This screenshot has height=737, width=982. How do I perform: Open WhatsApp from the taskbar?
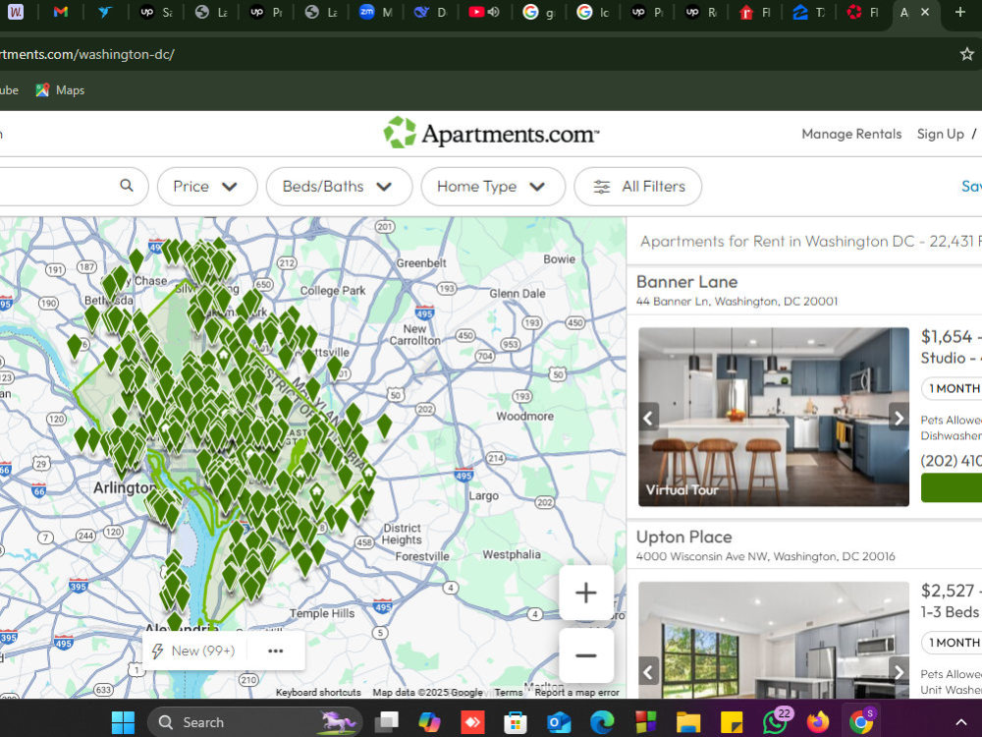tap(776, 722)
